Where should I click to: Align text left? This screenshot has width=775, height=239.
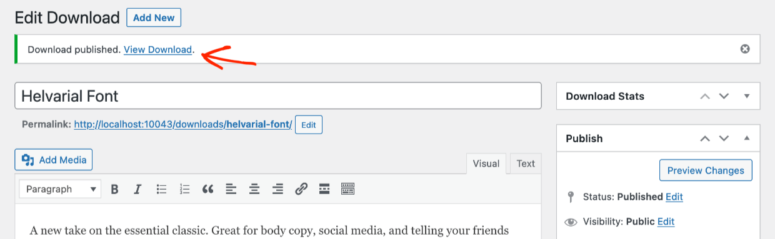coord(231,189)
